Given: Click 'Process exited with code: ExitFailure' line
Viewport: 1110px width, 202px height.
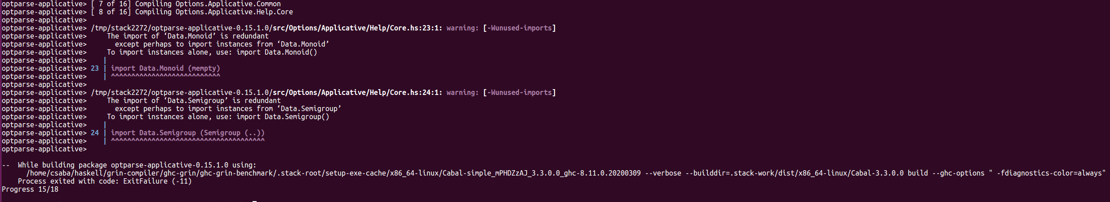Looking at the screenshot, I should (x=105, y=181).
